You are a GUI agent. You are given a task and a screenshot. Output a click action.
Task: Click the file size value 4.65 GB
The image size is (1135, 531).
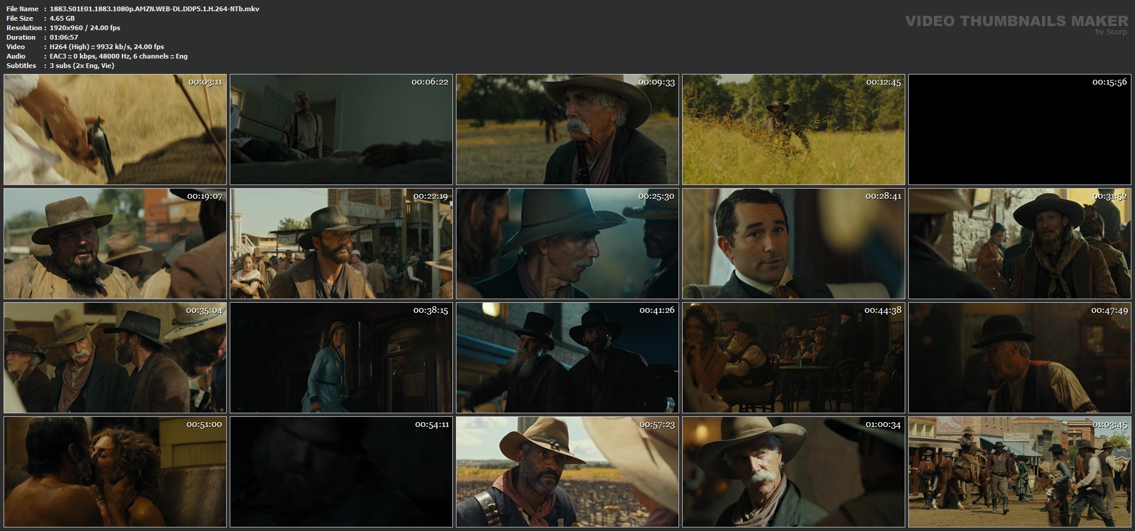[x=62, y=18]
